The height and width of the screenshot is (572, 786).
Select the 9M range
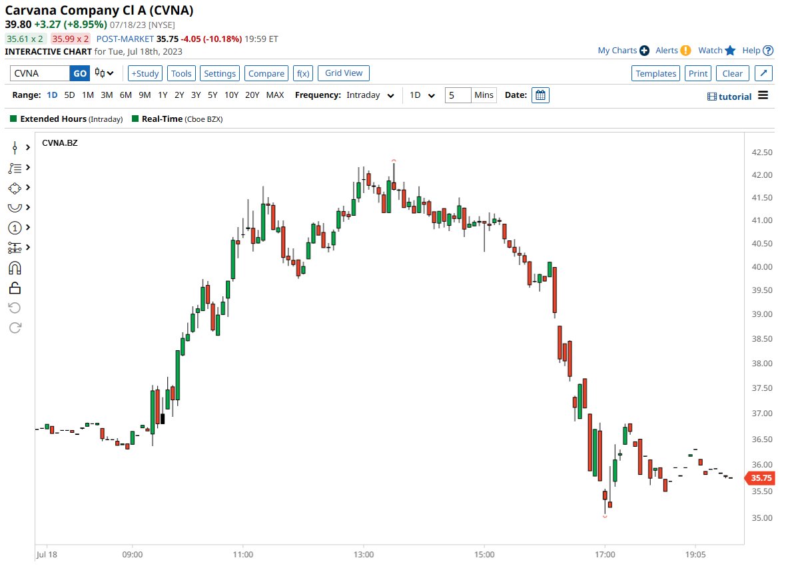pyautogui.click(x=145, y=95)
